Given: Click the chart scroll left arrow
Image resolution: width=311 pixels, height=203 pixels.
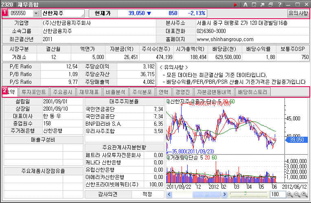Looking at the screenshot, I should click(169, 194).
